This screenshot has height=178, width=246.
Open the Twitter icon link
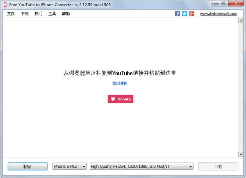(184, 14)
